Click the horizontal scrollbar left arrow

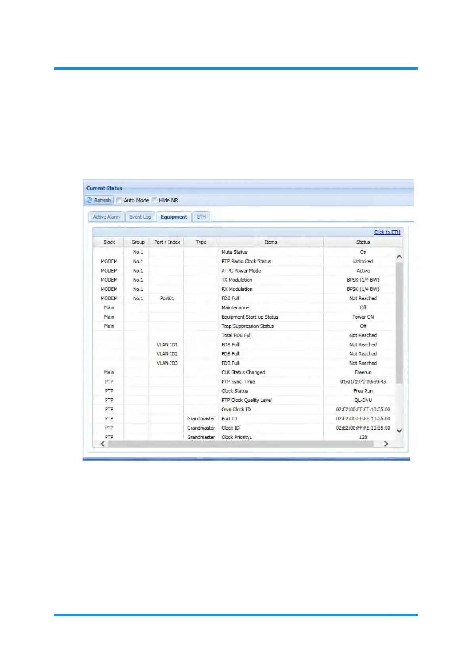[103, 444]
